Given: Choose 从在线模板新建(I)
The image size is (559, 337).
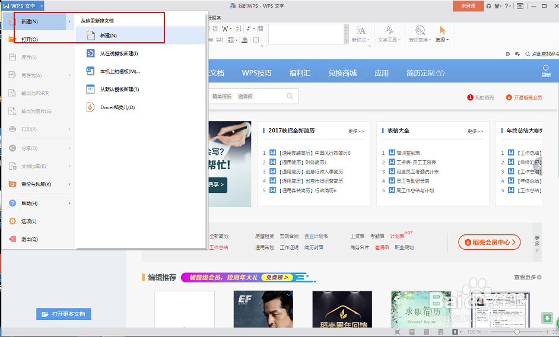Looking at the screenshot, I should click(x=141, y=53).
